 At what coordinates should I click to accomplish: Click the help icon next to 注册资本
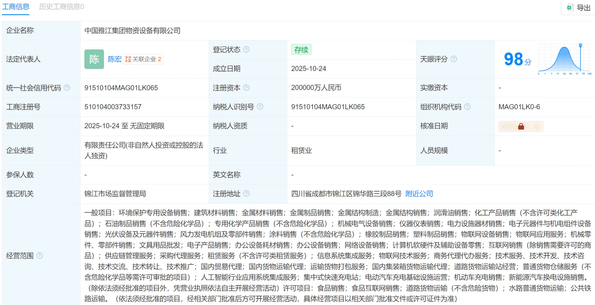[x=246, y=88]
